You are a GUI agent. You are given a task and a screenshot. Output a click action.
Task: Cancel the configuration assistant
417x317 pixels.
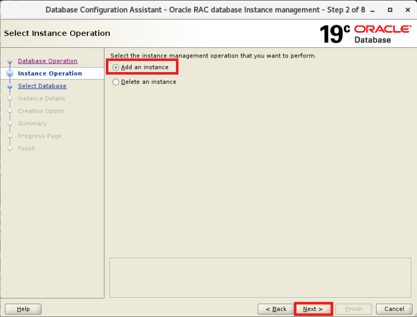394,309
